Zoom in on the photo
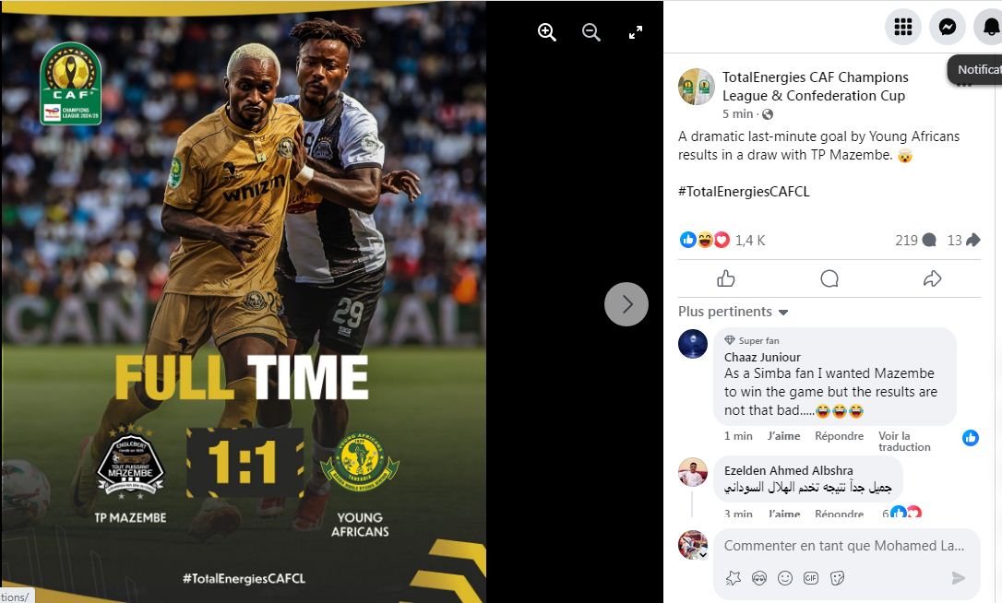 coord(547,32)
